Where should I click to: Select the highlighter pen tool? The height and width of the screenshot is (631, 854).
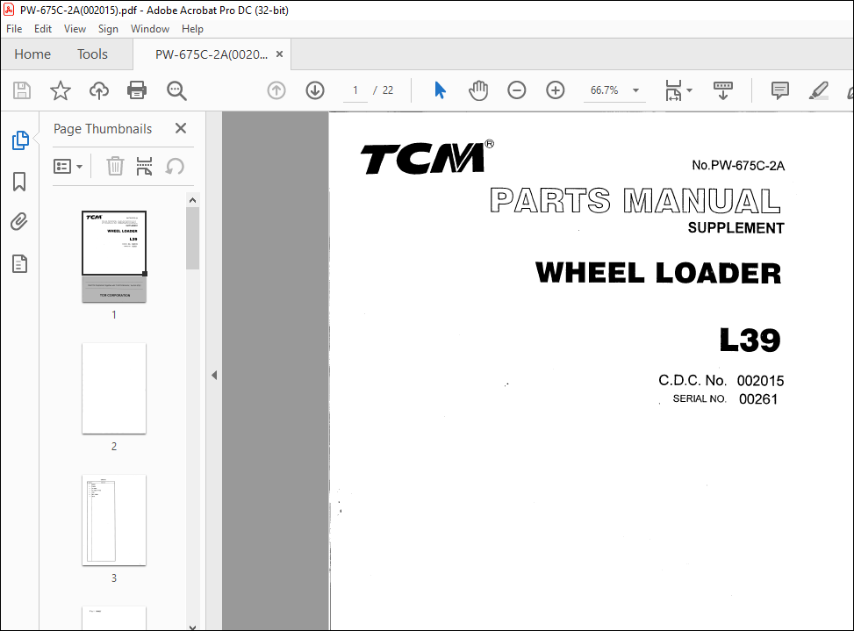click(819, 90)
